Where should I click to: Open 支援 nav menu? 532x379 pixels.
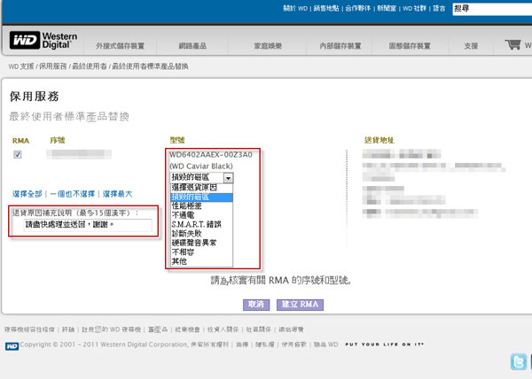(471, 46)
